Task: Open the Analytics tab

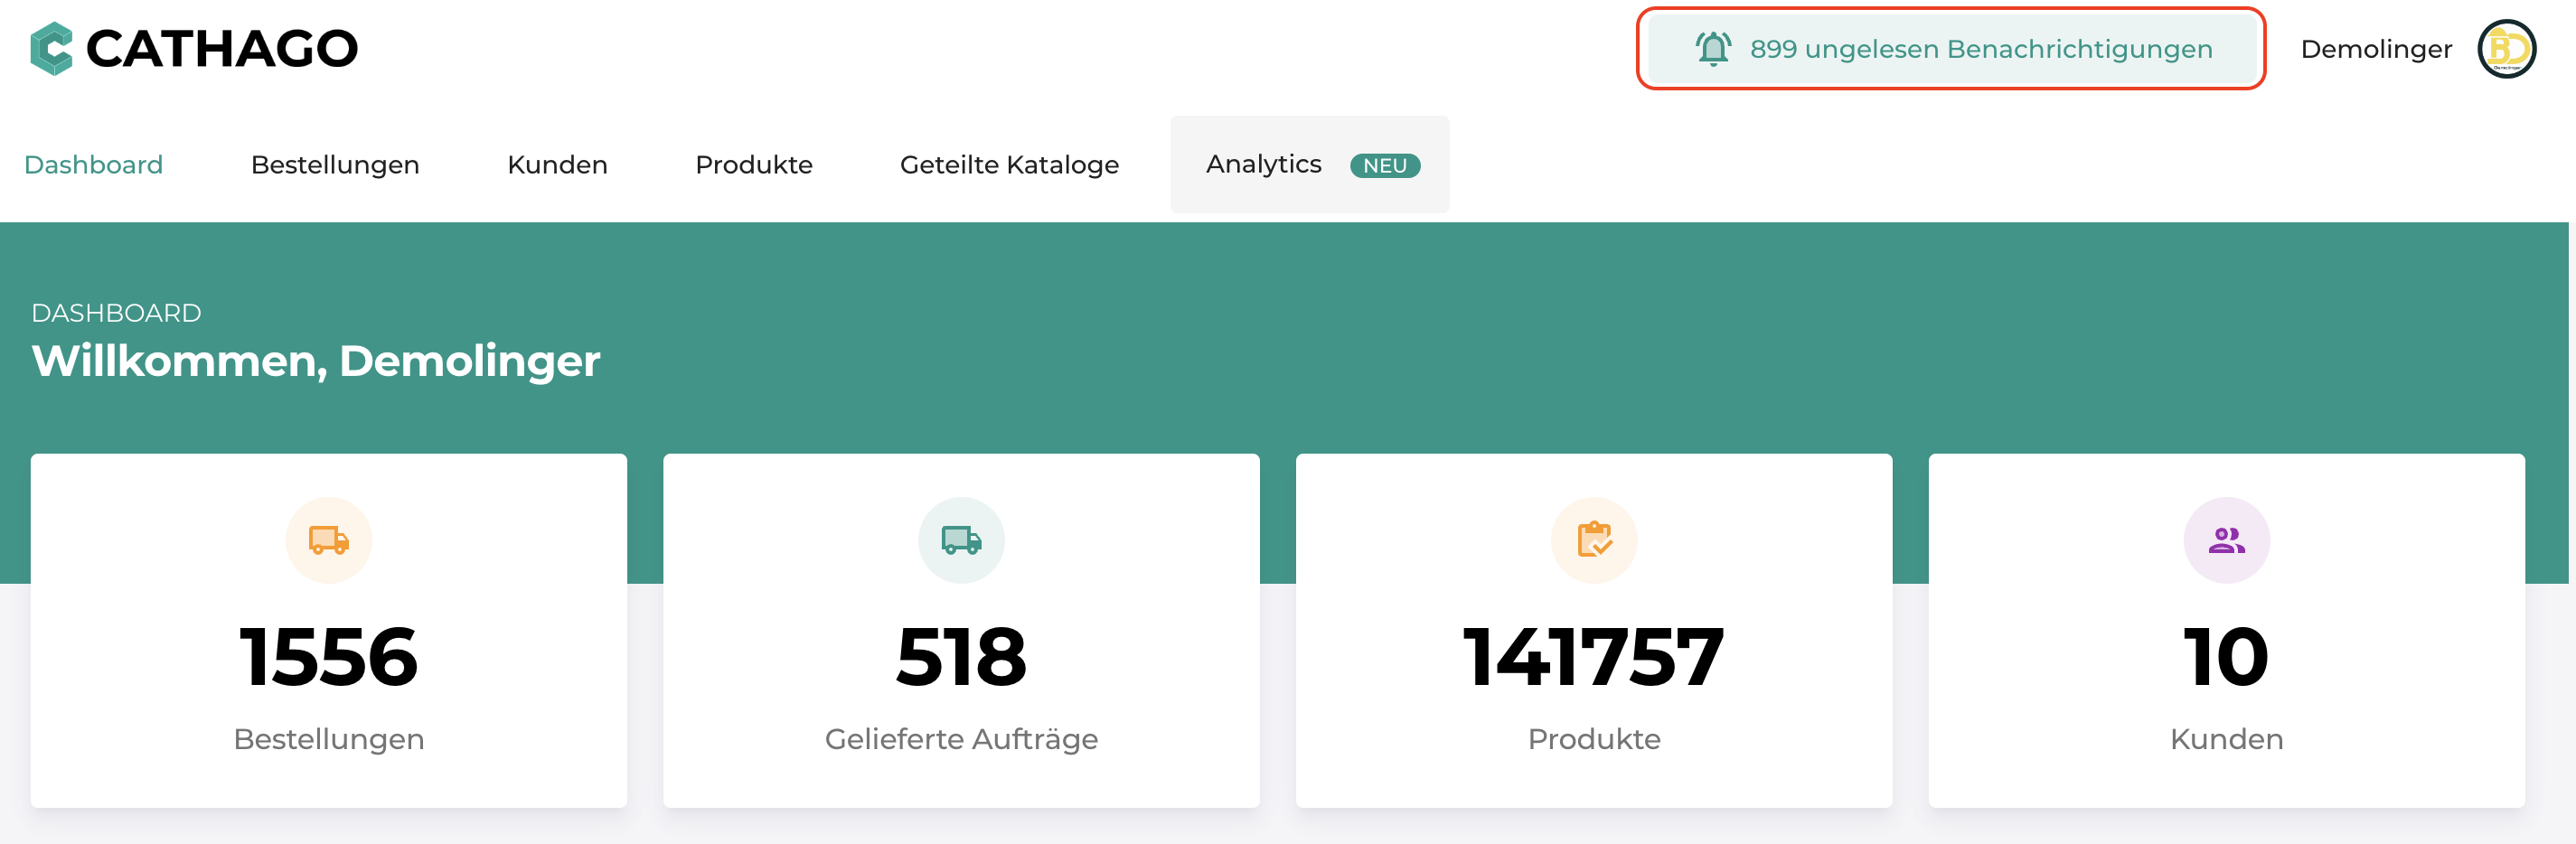Action: click(1310, 164)
